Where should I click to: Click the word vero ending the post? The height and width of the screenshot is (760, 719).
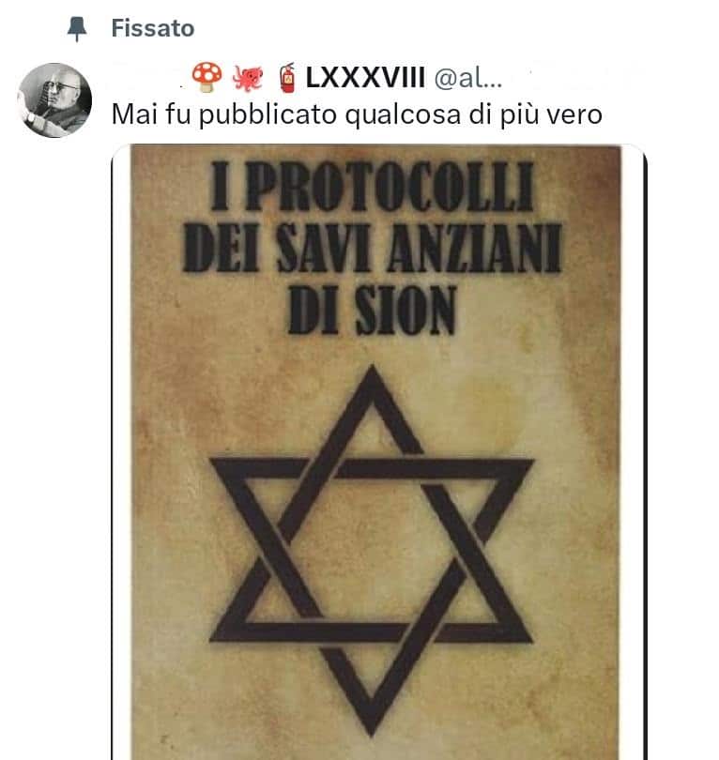[575, 115]
